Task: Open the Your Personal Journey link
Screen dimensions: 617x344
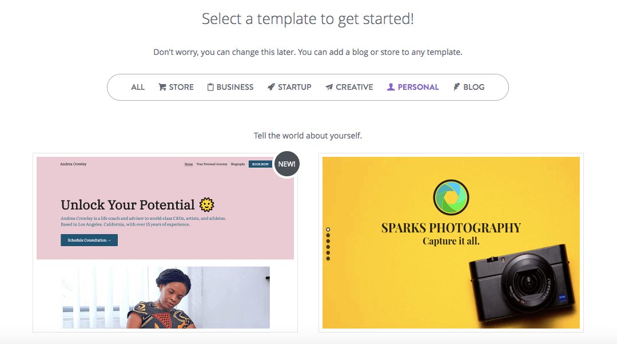Action: pyautogui.click(x=212, y=164)
